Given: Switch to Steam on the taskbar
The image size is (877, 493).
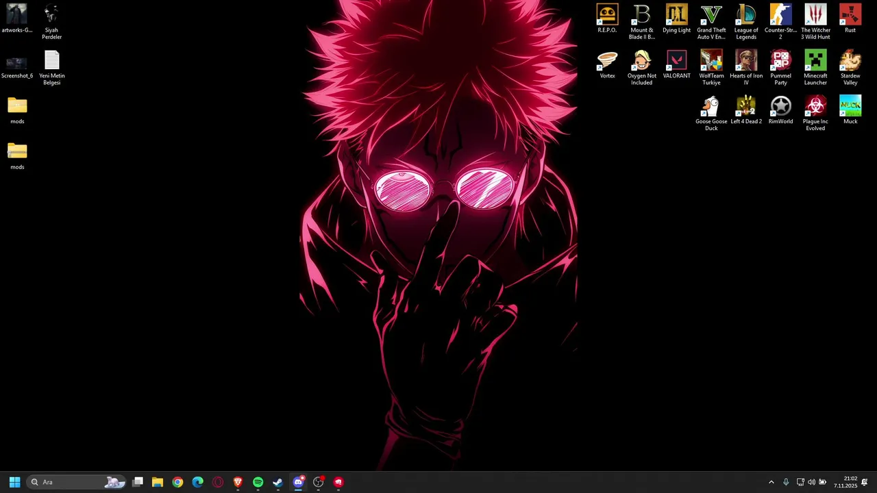Looking at the screenshot, I should tap(278, 482).
